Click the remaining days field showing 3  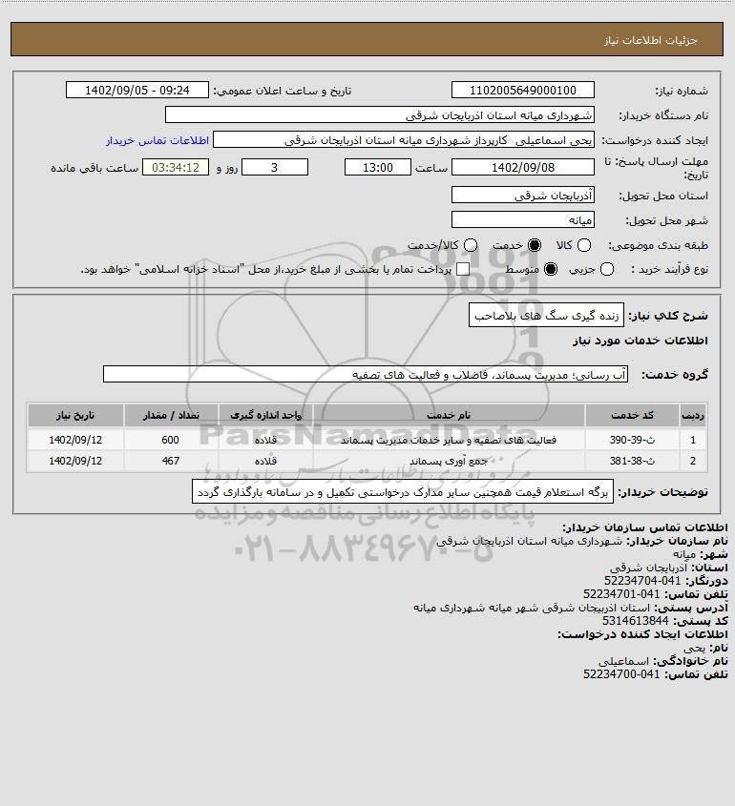point(275,168)
